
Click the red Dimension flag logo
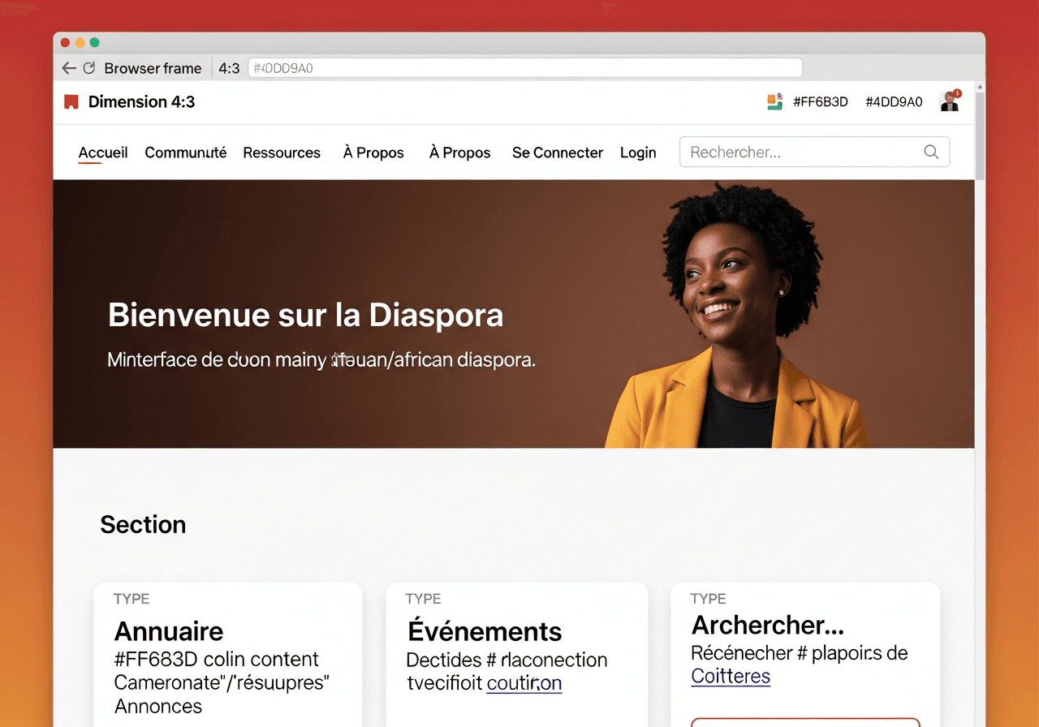point(71,101)
